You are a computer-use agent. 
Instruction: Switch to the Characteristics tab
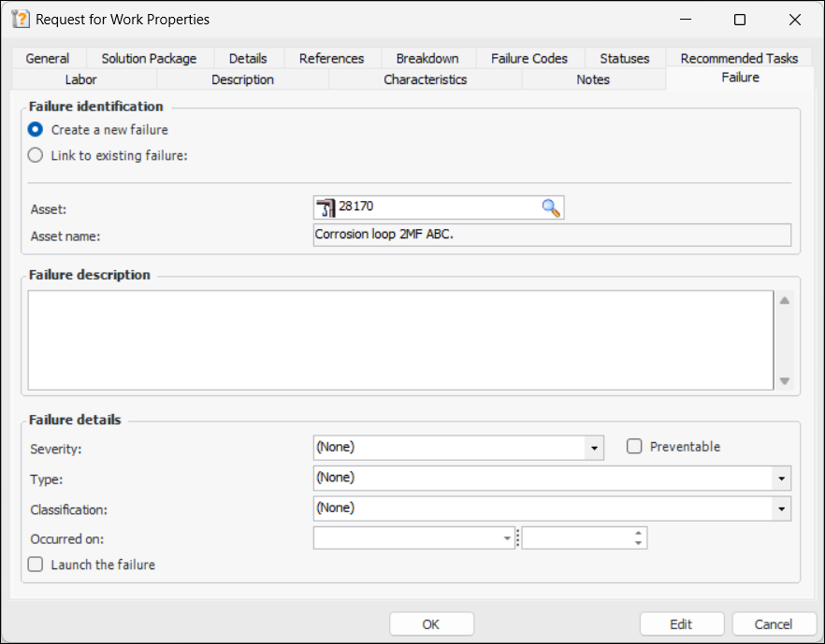(425, 79)
